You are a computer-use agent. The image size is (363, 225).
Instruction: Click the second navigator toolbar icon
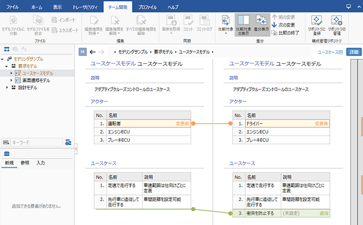pos(15,49)
